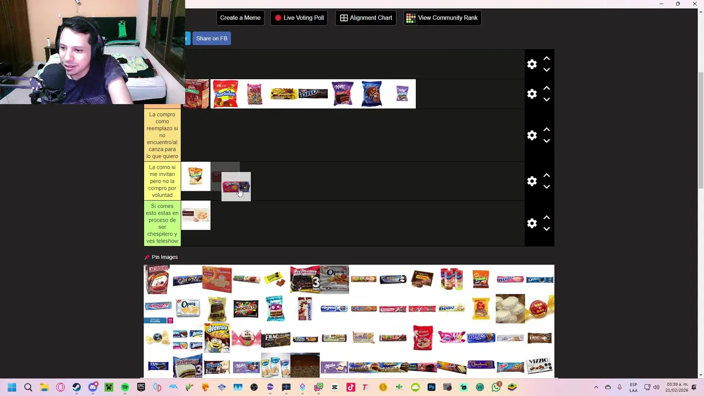This screenshot has height=396, width=704.
Task: Open Opera GX browser from the taskbar
Action: coord(61,388)
